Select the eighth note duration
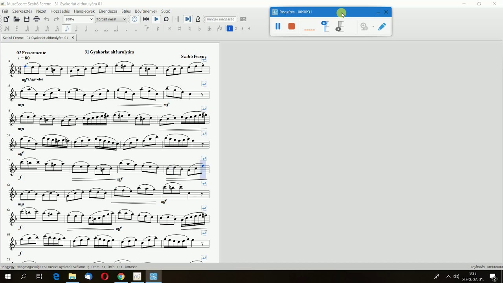 point(66,29)
